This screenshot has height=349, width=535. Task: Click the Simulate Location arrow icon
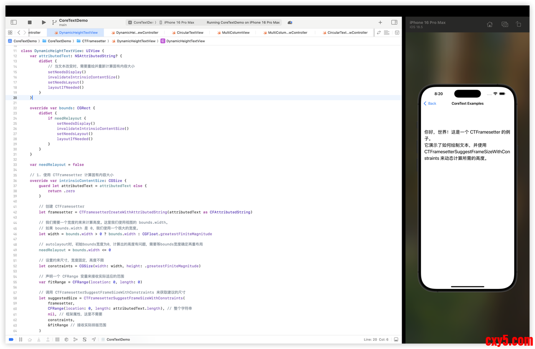tap(94, 339)
